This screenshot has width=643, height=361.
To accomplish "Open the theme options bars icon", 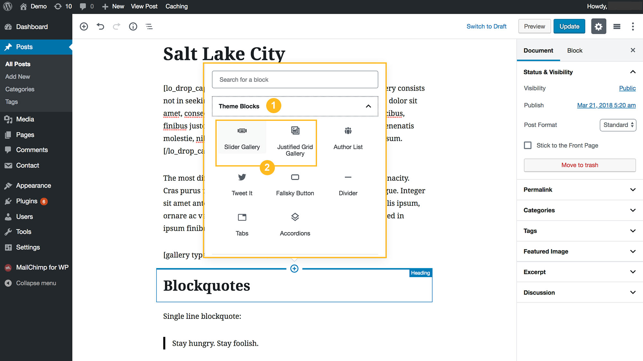I will click(x=617, y=26).
